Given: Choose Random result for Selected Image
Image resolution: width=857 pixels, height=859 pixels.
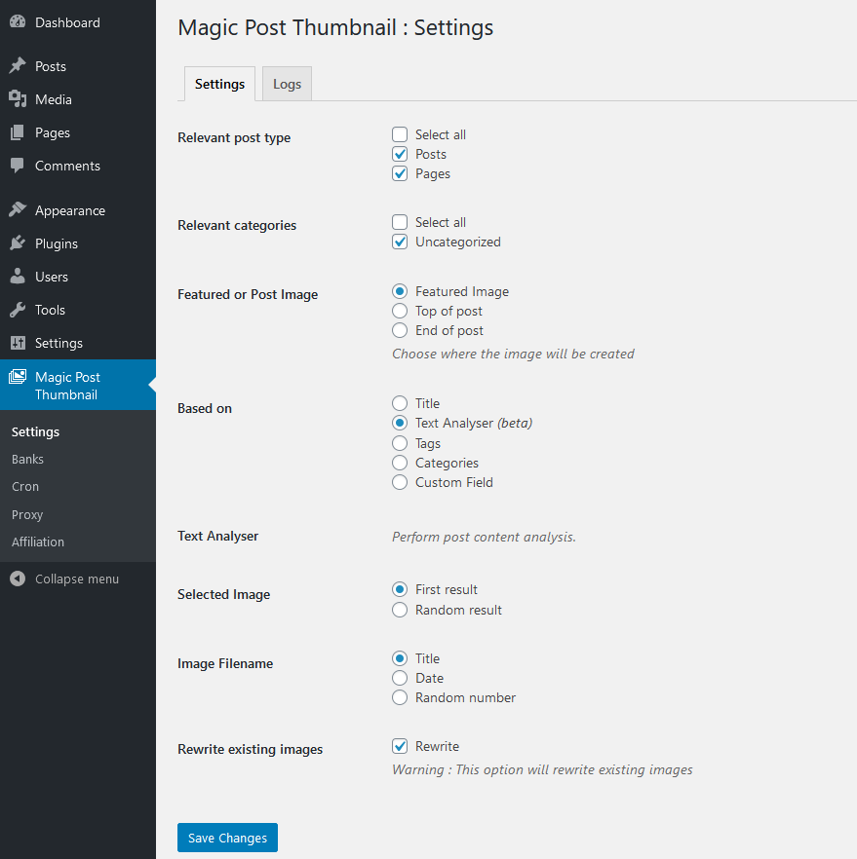Looking at the screenshot, I should (400, 610).
